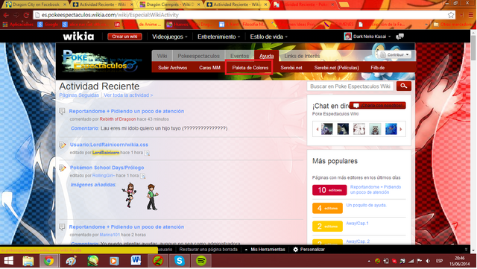Open Spotify from the taskbar

200,261
